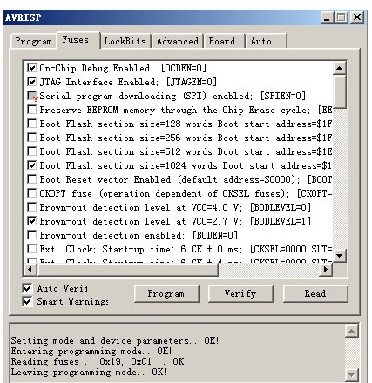Viewport: 372px width, 383px height.
Task: Click the Read fuses button
Action: coord(315,293)
